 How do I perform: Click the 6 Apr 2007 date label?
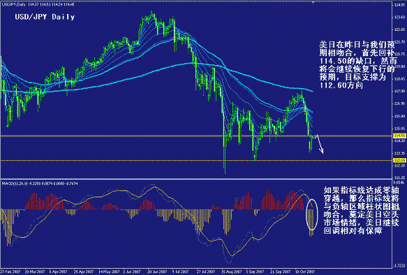point(59,272)
